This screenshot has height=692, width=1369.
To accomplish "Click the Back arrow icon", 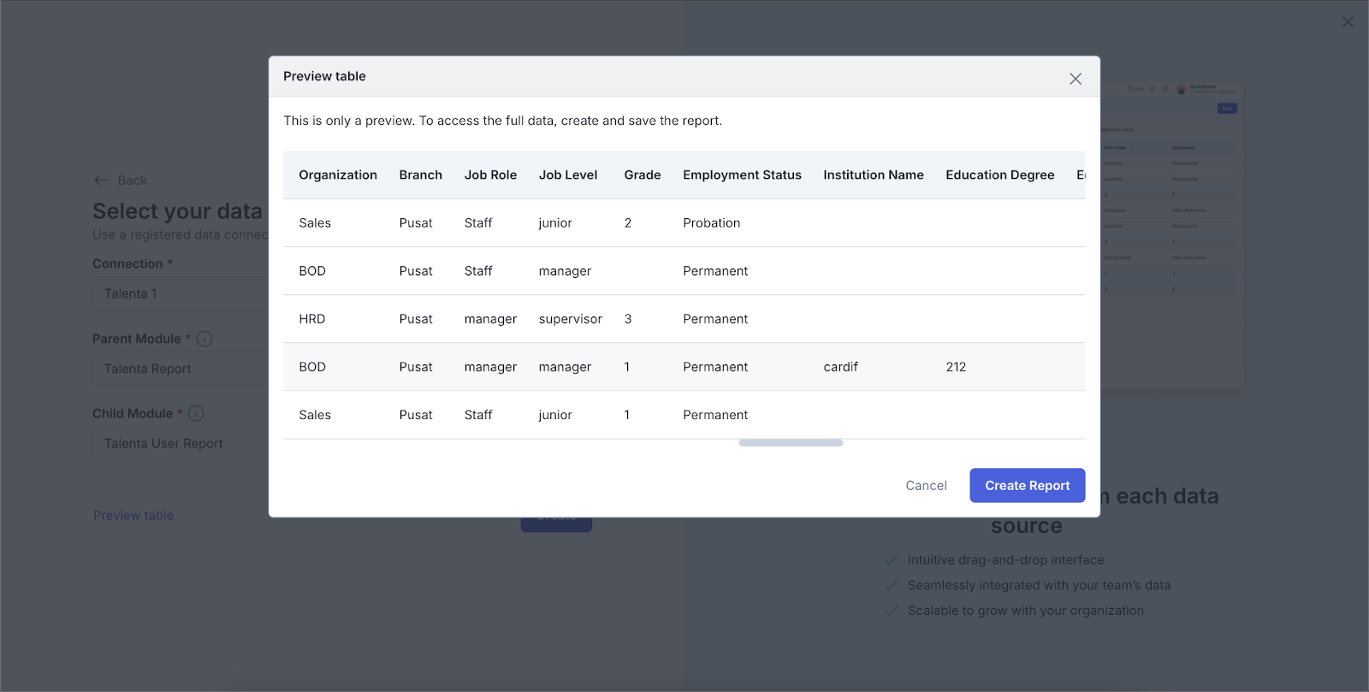I will pos(101,180).
